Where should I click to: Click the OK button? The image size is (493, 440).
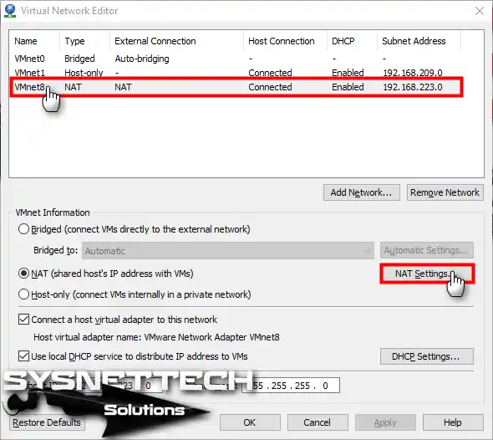(x=250, y=422)
